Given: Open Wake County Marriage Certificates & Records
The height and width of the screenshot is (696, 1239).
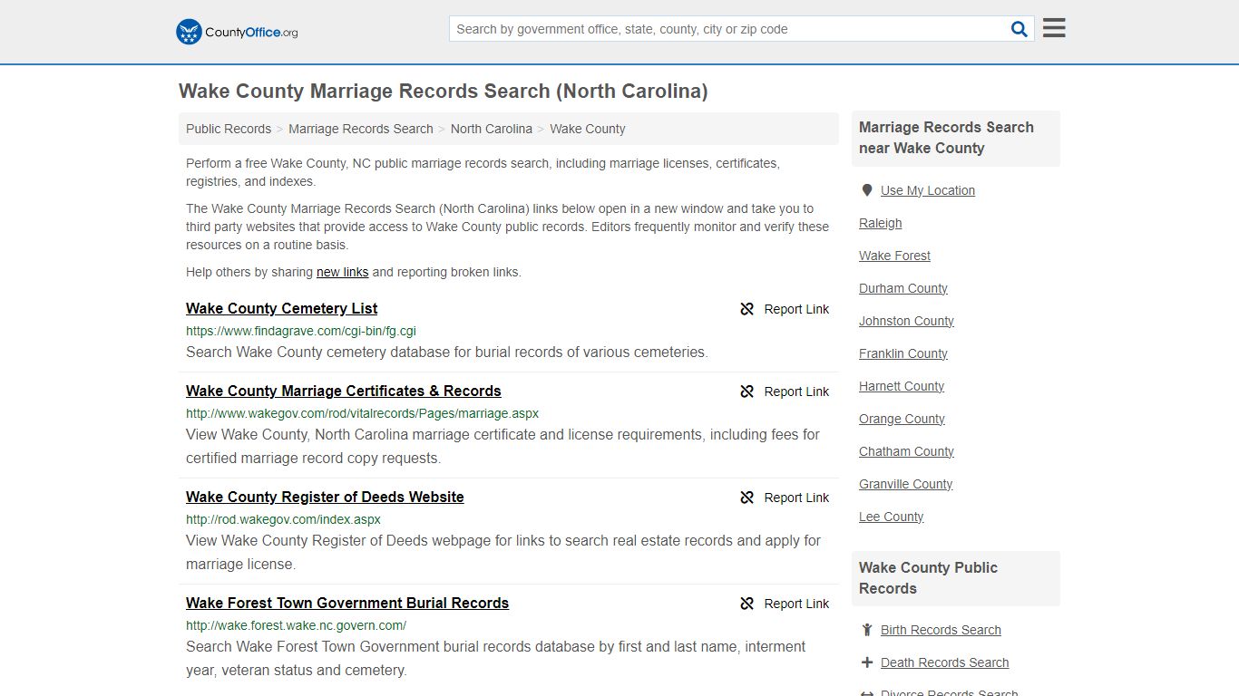Looking at the screenshot, I should tap(344, 391).
